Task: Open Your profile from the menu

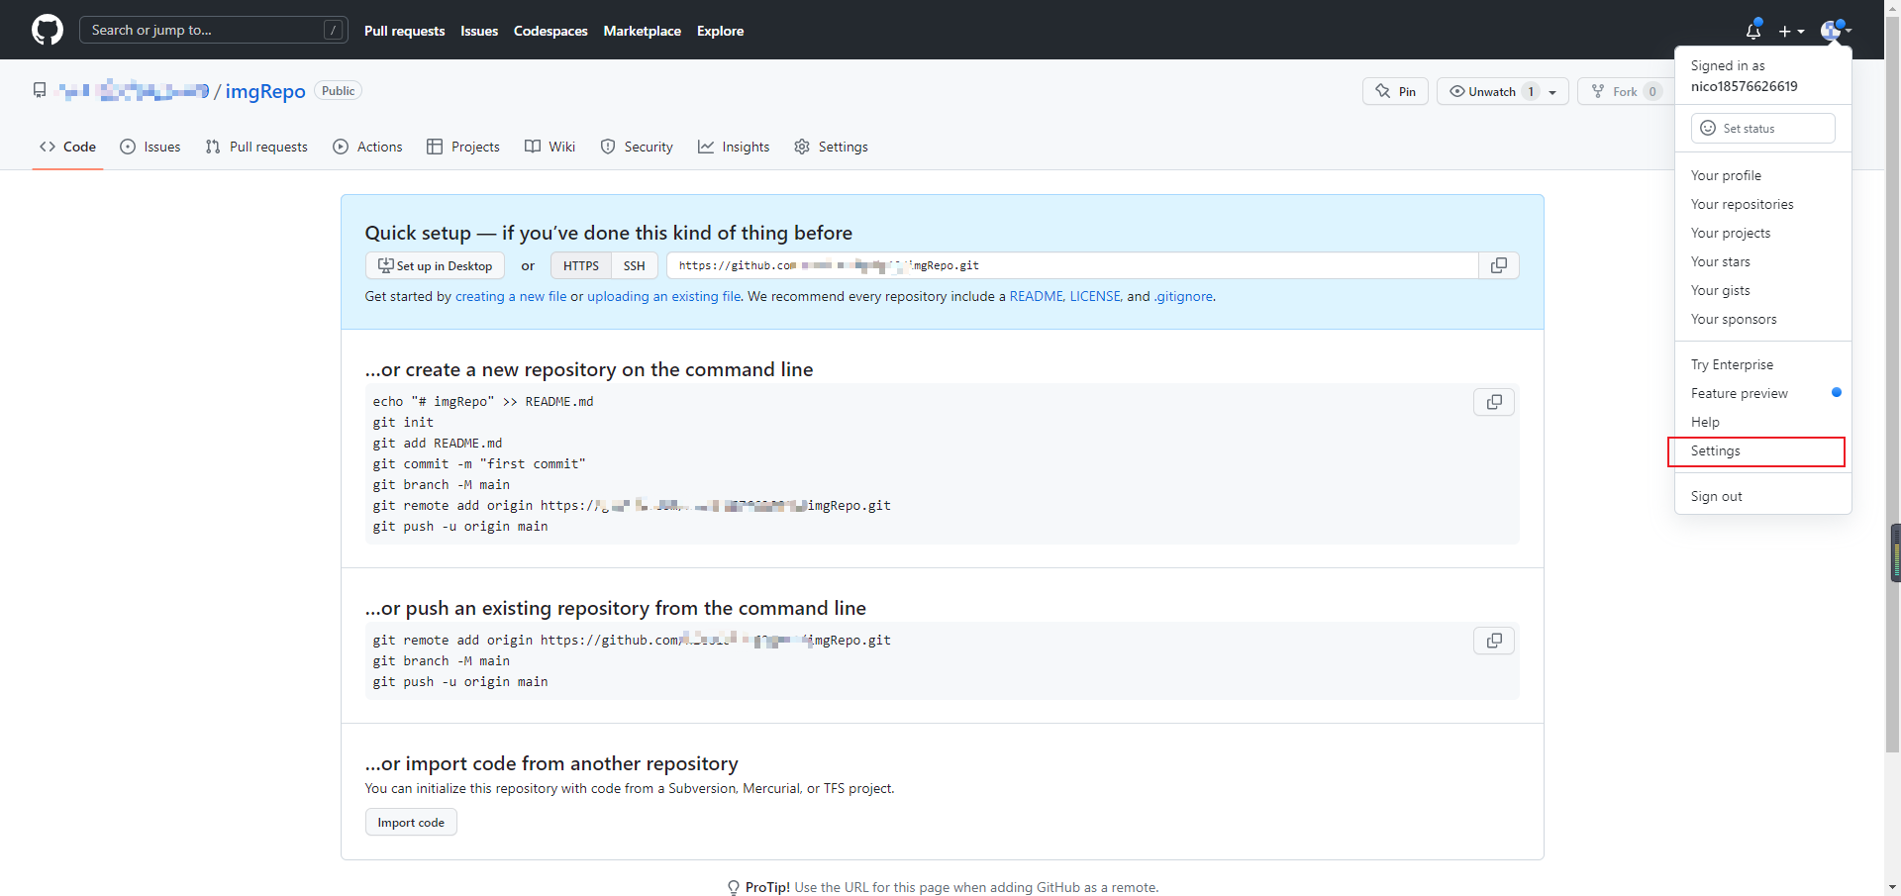Action: click(1762, 175)
